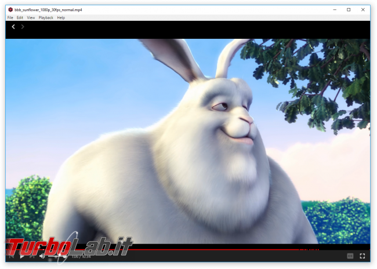Mute audio with the speaker icon

coord(42,256)
